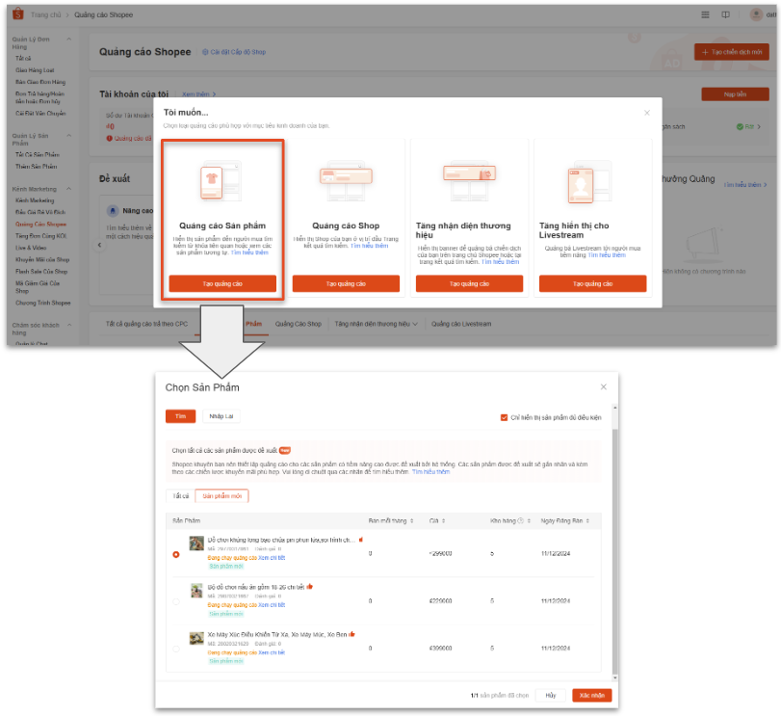This screenshot has height=716, width=781.
Task: Open the hamburger menu icon in the header
Action: (x=705, y=15)
